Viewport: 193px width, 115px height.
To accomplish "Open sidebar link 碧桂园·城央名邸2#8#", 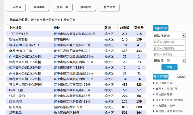I will click(x=169, y=111).
